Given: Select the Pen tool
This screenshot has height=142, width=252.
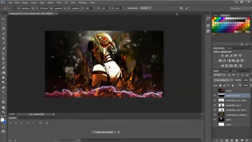Looking at the screenshot, I should point(3,88).
